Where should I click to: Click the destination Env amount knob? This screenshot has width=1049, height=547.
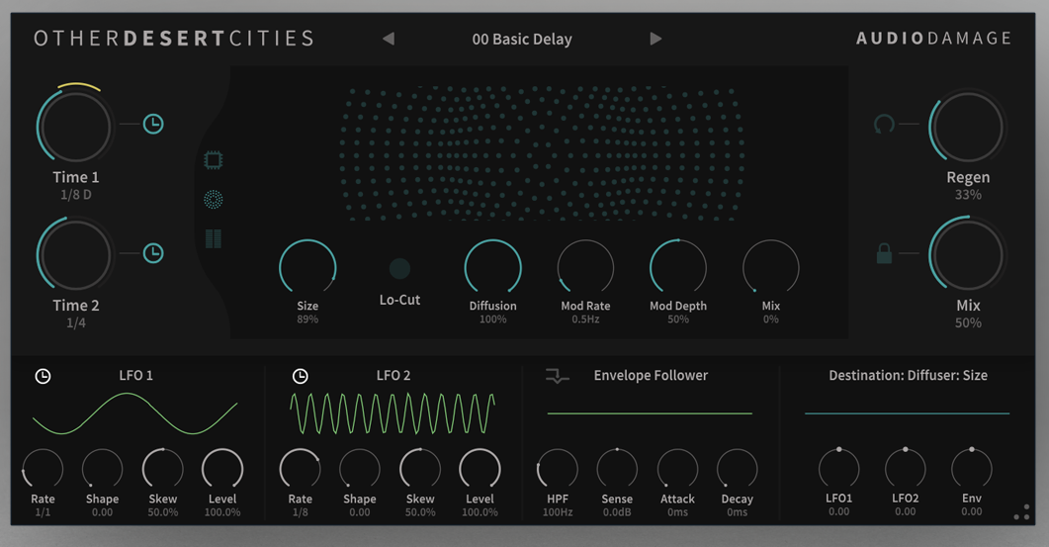(972, 468)
